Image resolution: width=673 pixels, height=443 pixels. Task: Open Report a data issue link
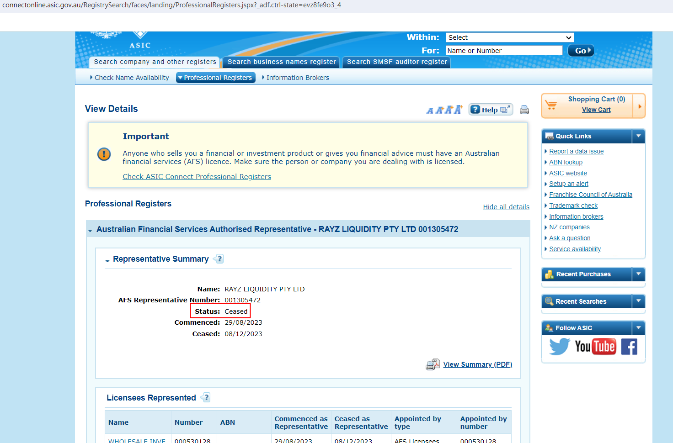coord(577,151)
